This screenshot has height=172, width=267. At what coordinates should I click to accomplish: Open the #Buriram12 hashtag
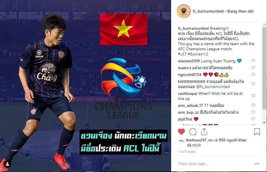click(x=198, y=54)
